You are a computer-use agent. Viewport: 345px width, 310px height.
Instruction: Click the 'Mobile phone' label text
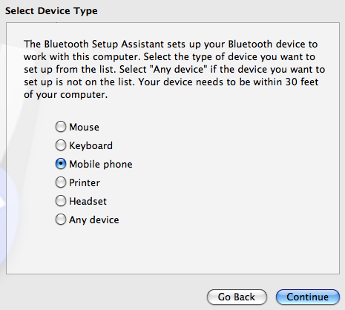101,164
